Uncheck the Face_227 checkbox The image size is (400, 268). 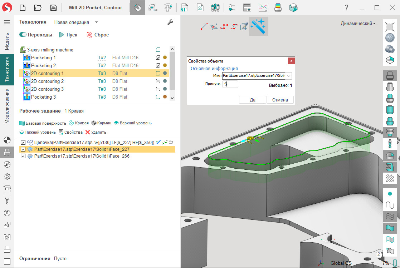click(23, 149)
